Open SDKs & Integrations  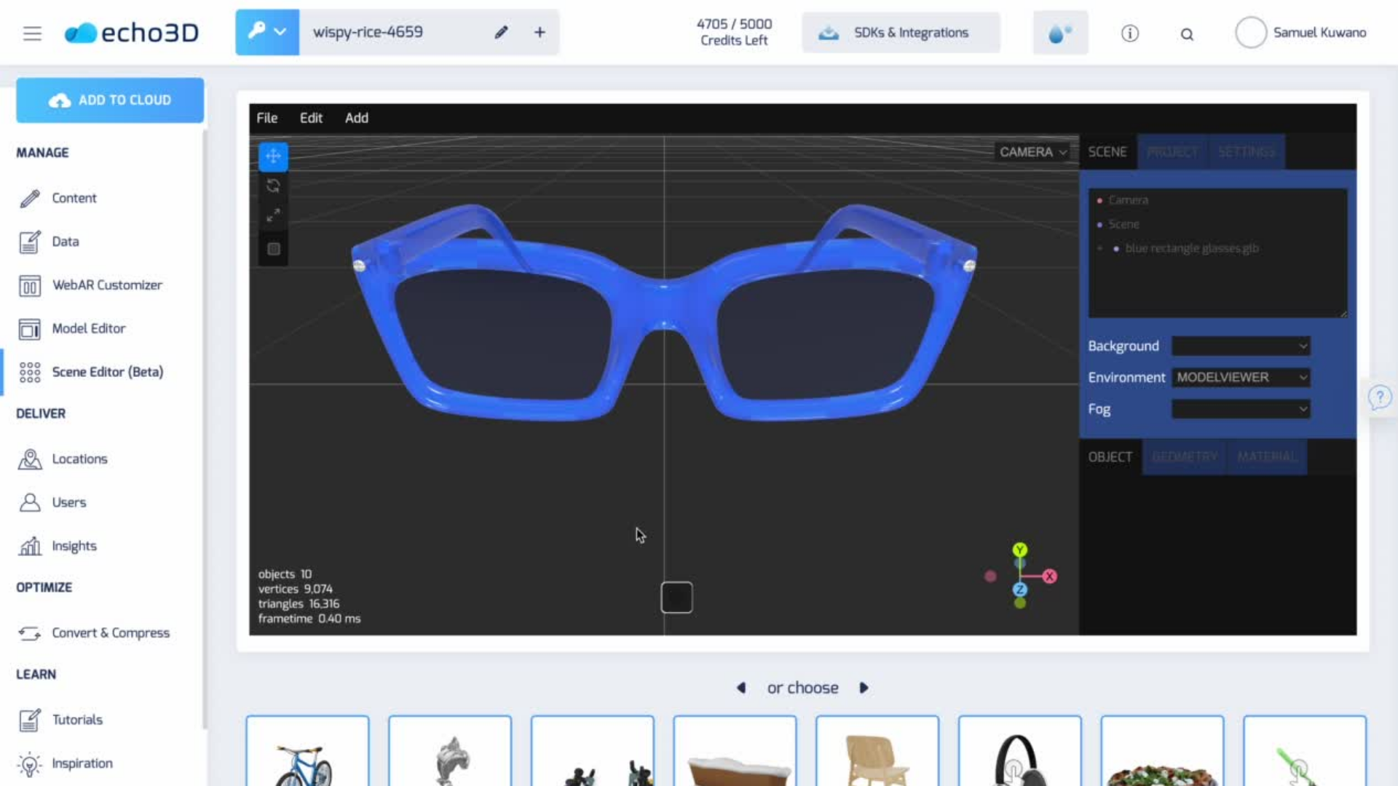[901, 32]
